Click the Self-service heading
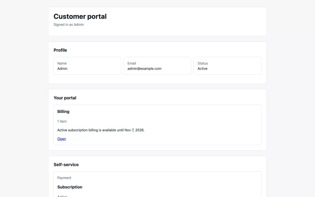The width and height of the screenshot is (315, 197). click(x=66, y=164)
